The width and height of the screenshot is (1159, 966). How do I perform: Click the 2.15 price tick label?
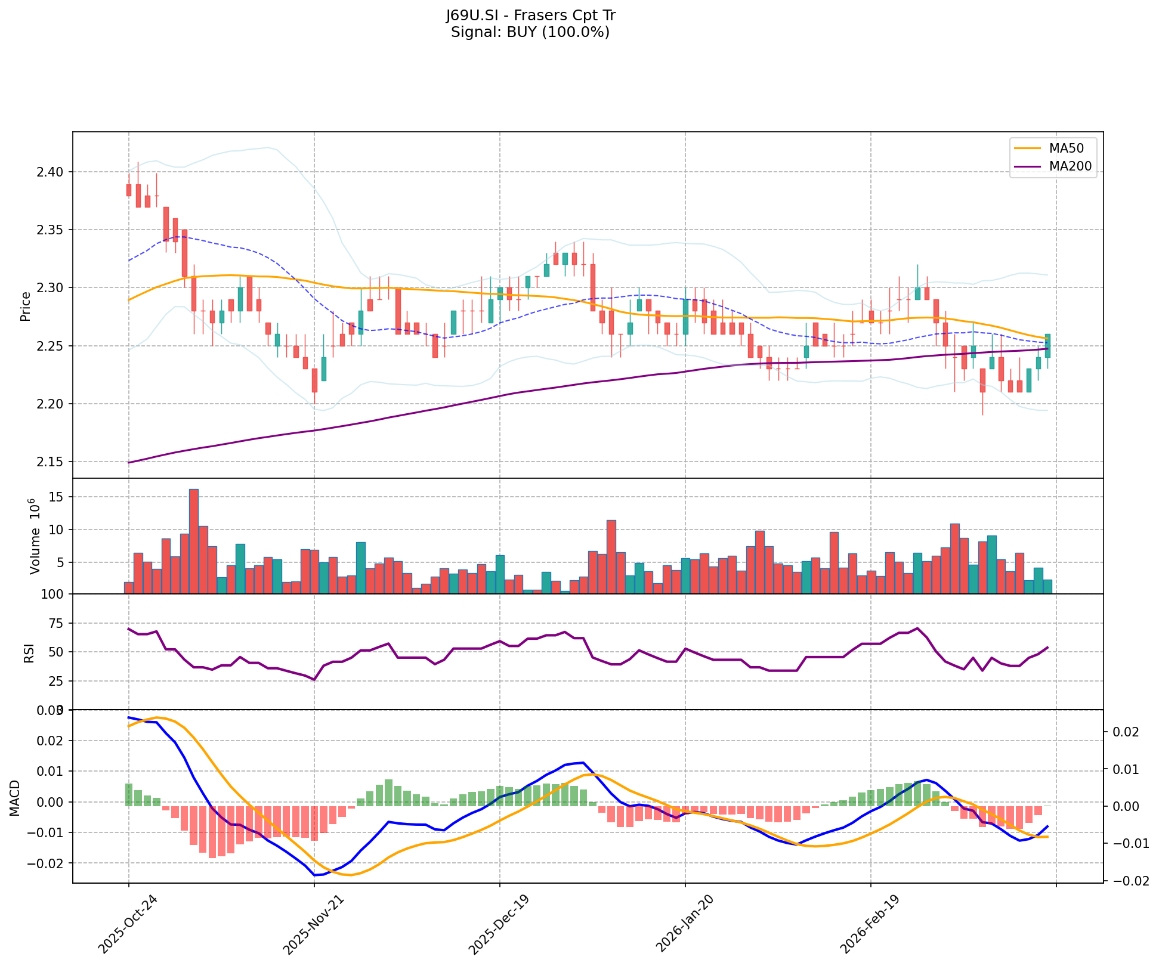pos(51,462)
